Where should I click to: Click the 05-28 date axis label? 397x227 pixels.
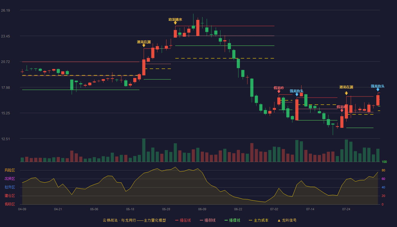click(x=166, y=209)
